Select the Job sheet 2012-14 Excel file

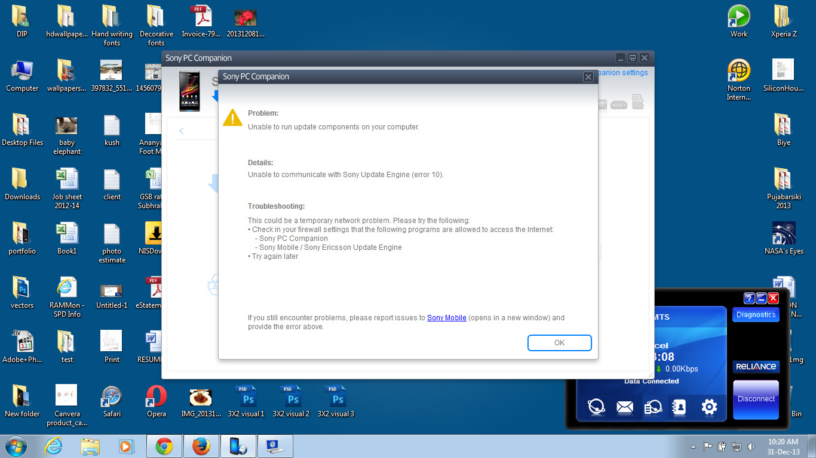(x=67, y=189)
